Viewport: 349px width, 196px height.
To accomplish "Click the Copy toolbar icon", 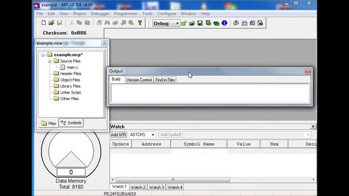I will point(79,23).
